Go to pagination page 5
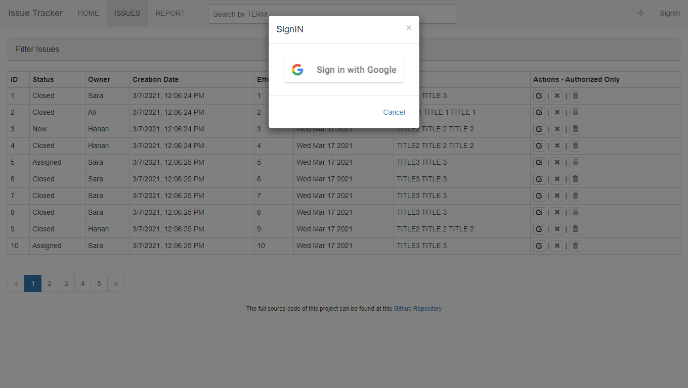Image resolution: width=688 pixels, height=388 pixels. pos(100,283)
